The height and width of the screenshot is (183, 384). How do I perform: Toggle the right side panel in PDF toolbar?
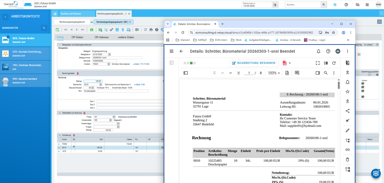[318, 73]
